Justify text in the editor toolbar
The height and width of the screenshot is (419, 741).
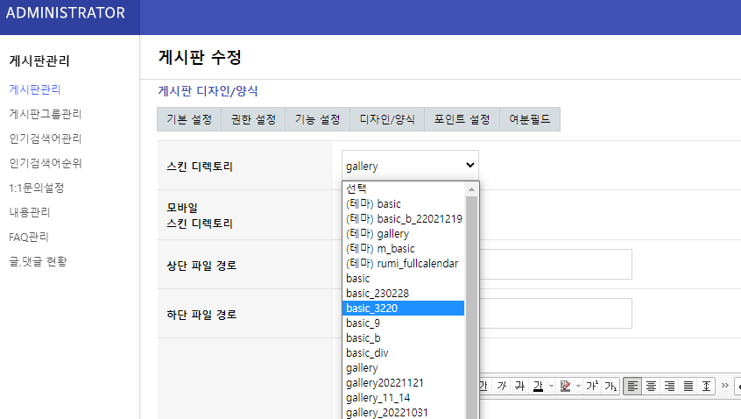688,386
